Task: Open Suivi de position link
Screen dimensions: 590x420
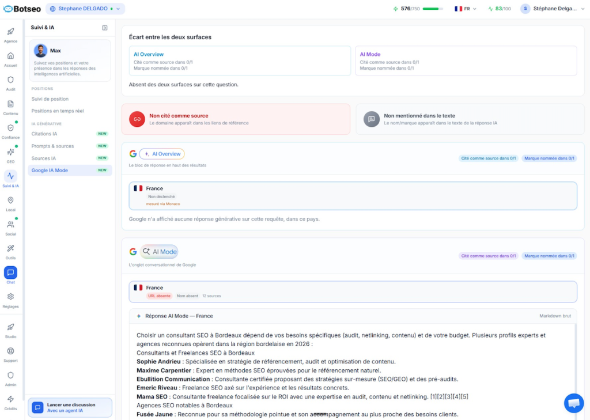Action: coord(50,99)
